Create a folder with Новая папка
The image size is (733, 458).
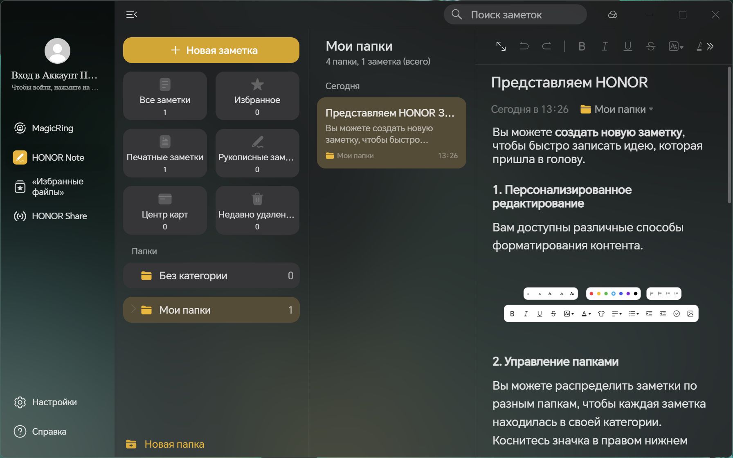click(165, 444)
